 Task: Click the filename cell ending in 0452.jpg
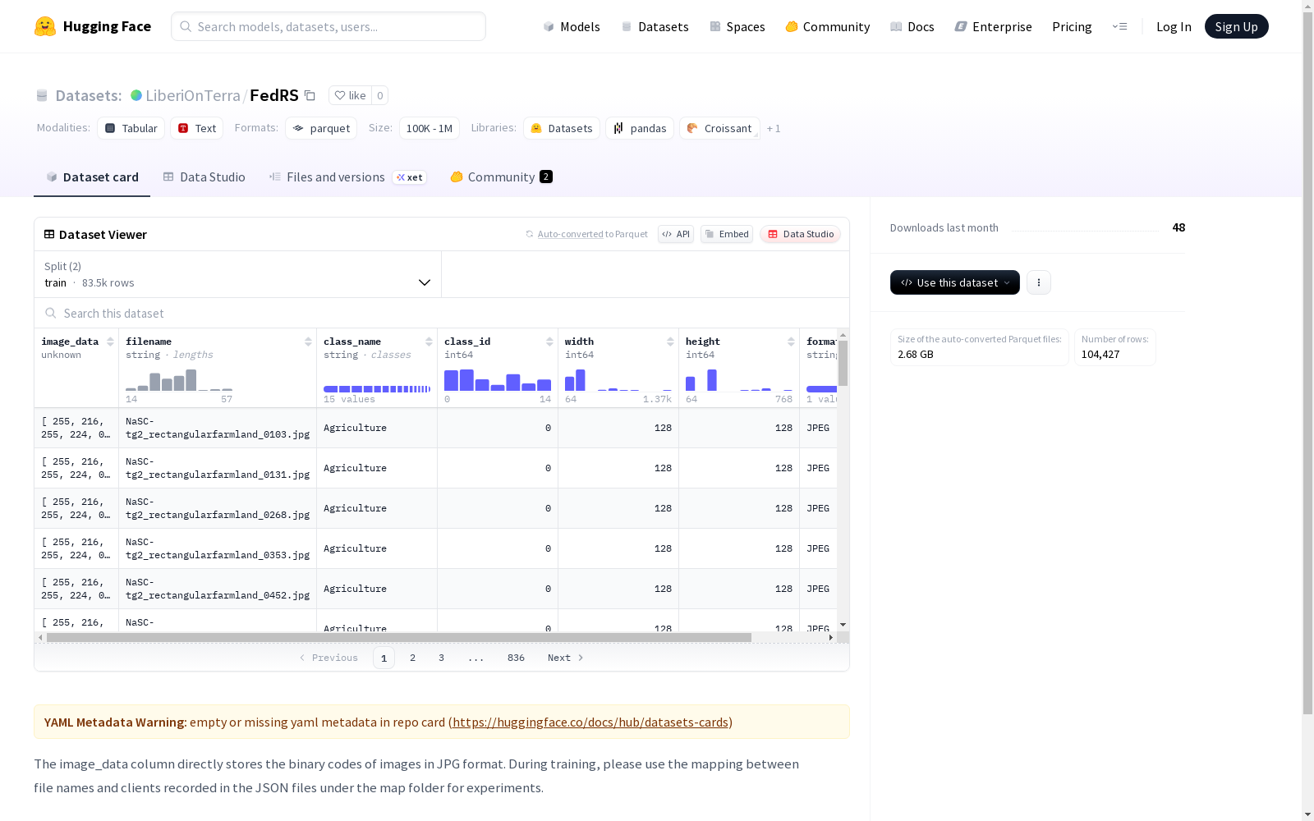(x=218, y=589)
